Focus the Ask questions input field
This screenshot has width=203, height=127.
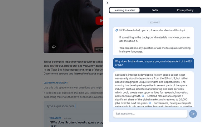150,114
